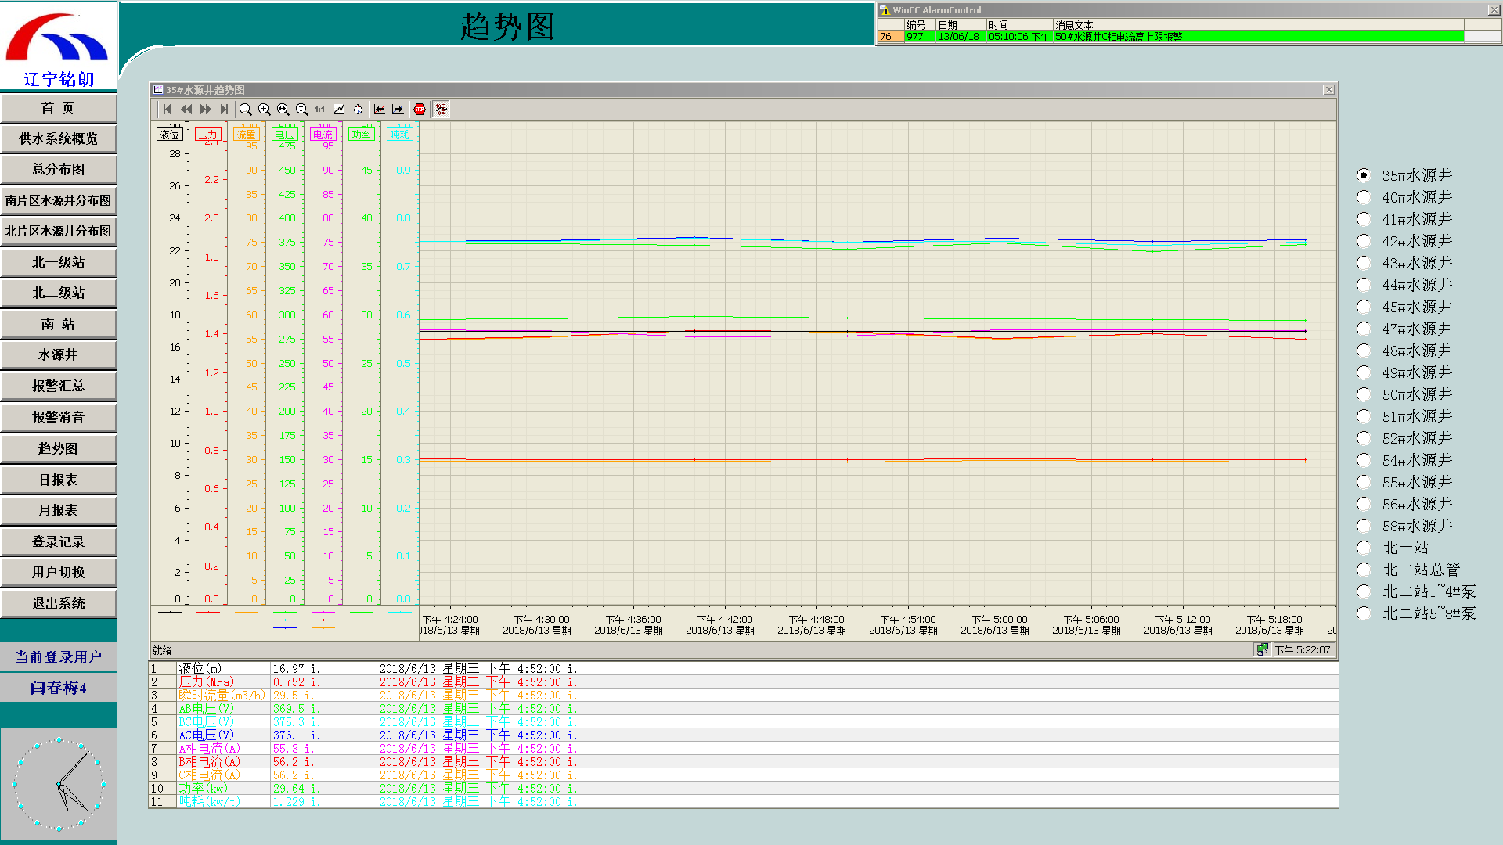This screenshot has width=1503, height=845.
Task: Click the red 压力 axis label box
Action: [207, 135]
